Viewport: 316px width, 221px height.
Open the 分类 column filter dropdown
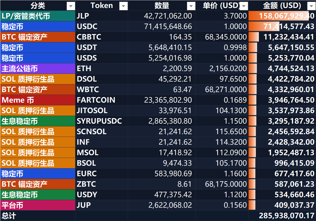point(71,6)
